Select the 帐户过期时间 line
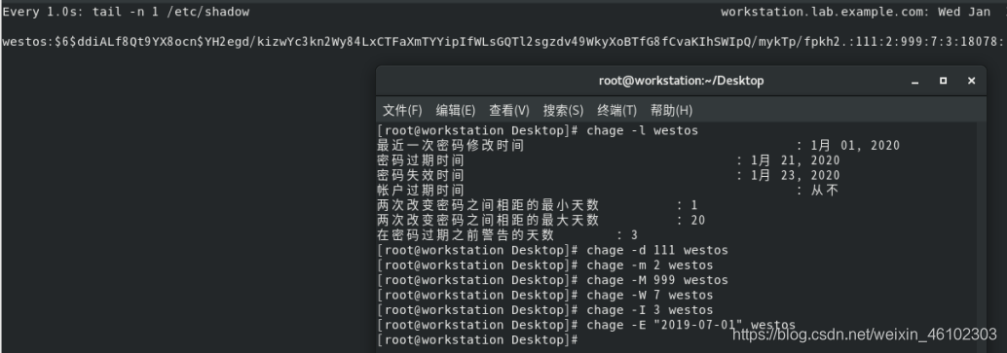1007x353 pixels. [x=608, y=190]
